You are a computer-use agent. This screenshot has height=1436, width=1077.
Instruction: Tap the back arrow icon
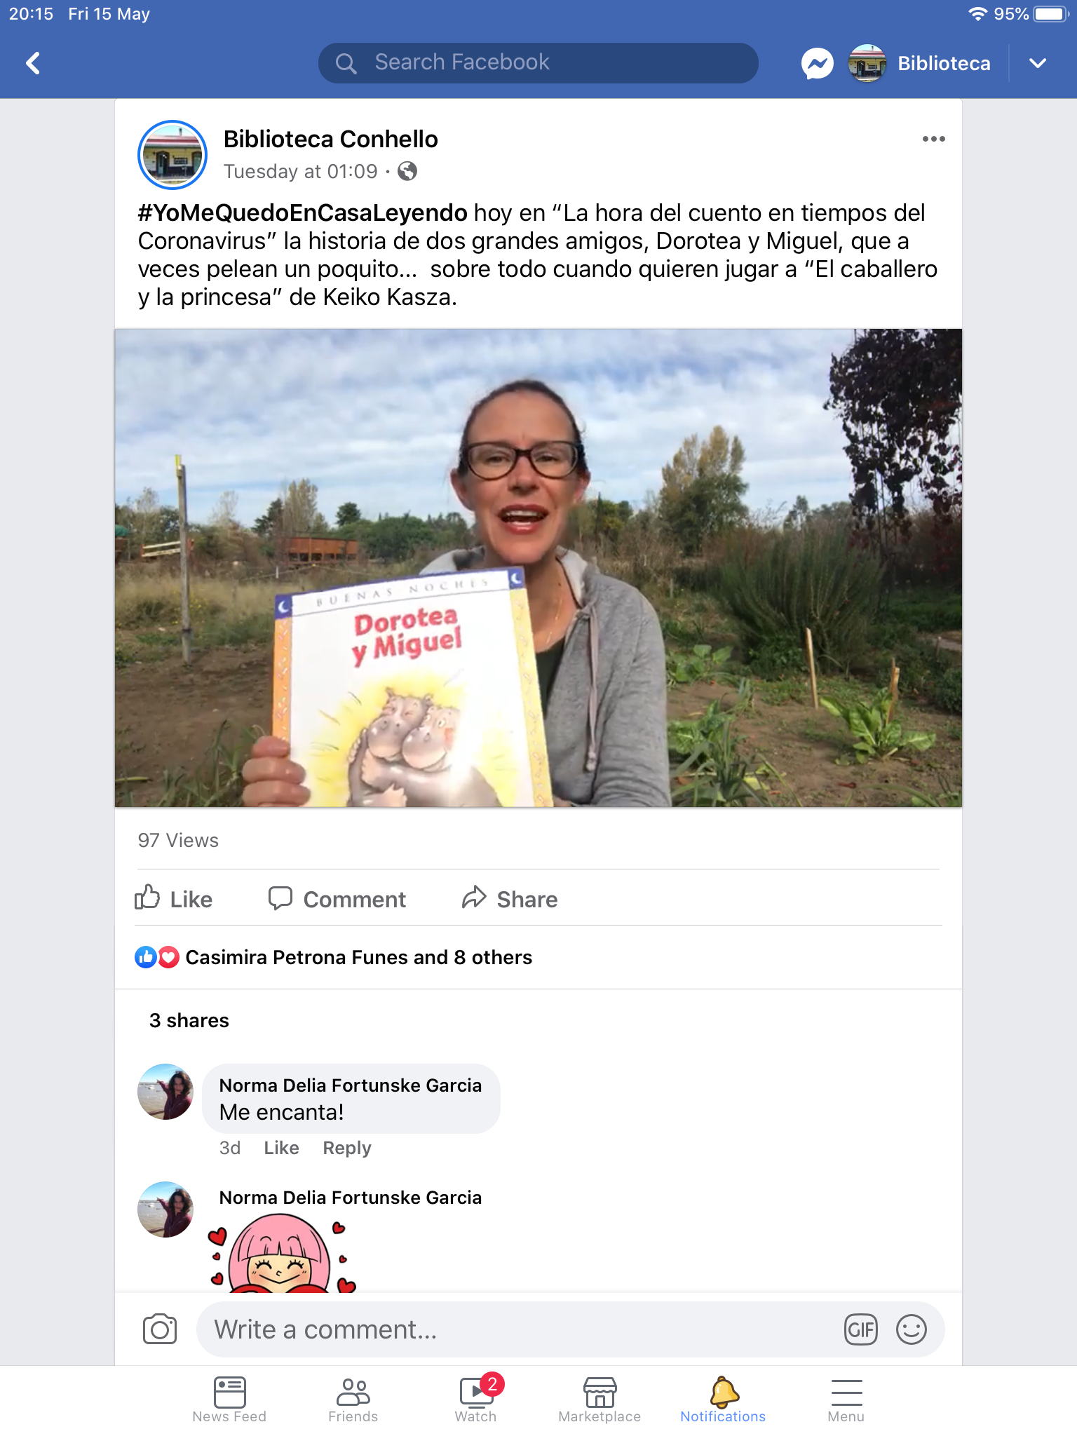tap(33, 63)
